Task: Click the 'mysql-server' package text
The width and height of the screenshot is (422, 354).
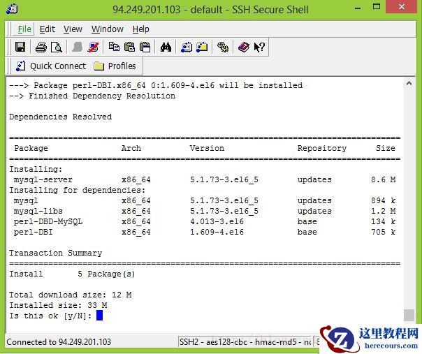Action: pos(43,179)
